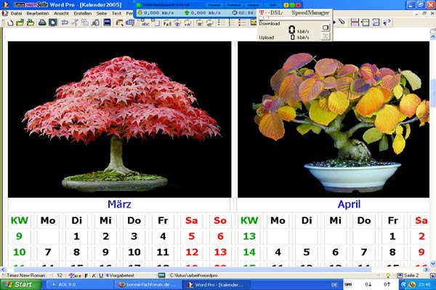This screenshot has width=436, height=290.
Task: Click the horizontal scrollbar thumb
Action: point(192,269)
